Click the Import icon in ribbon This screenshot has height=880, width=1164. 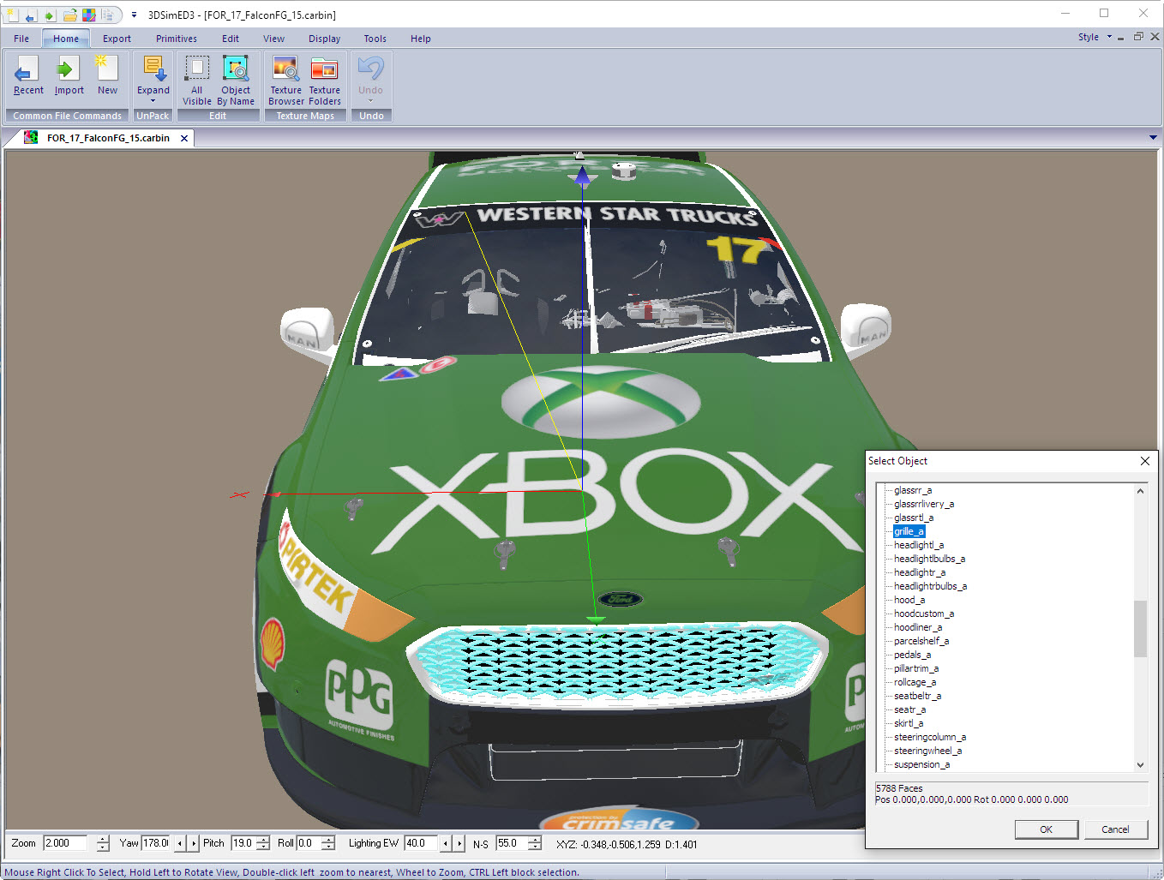point(69,76)
